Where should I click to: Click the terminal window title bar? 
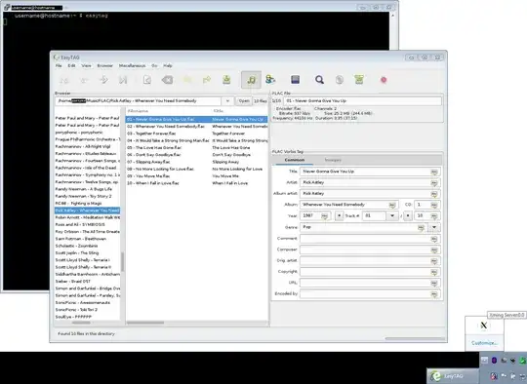(200, 7)
